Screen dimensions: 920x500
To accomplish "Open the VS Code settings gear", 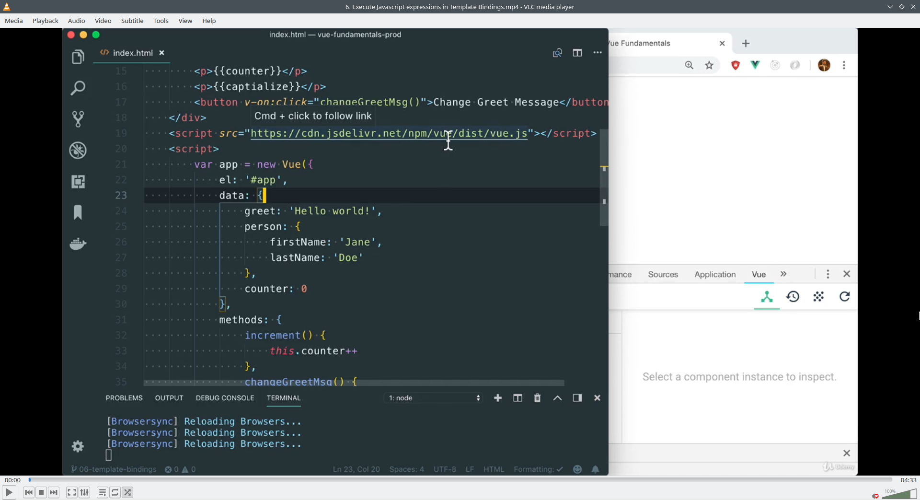I will 78,446.
